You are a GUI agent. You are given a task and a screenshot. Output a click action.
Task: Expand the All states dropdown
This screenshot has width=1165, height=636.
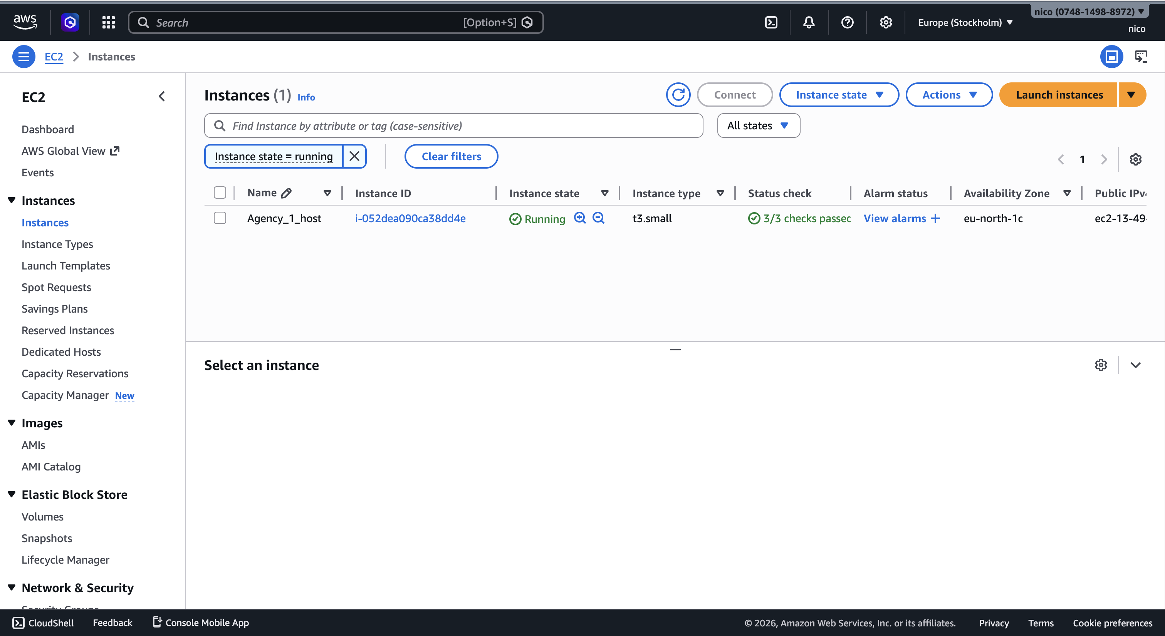point(759,126)
